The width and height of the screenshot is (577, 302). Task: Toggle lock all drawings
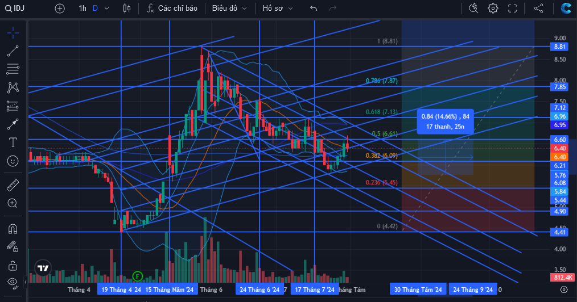pos(13,265)
